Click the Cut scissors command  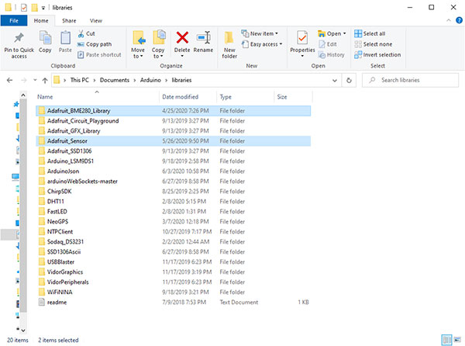86,33
